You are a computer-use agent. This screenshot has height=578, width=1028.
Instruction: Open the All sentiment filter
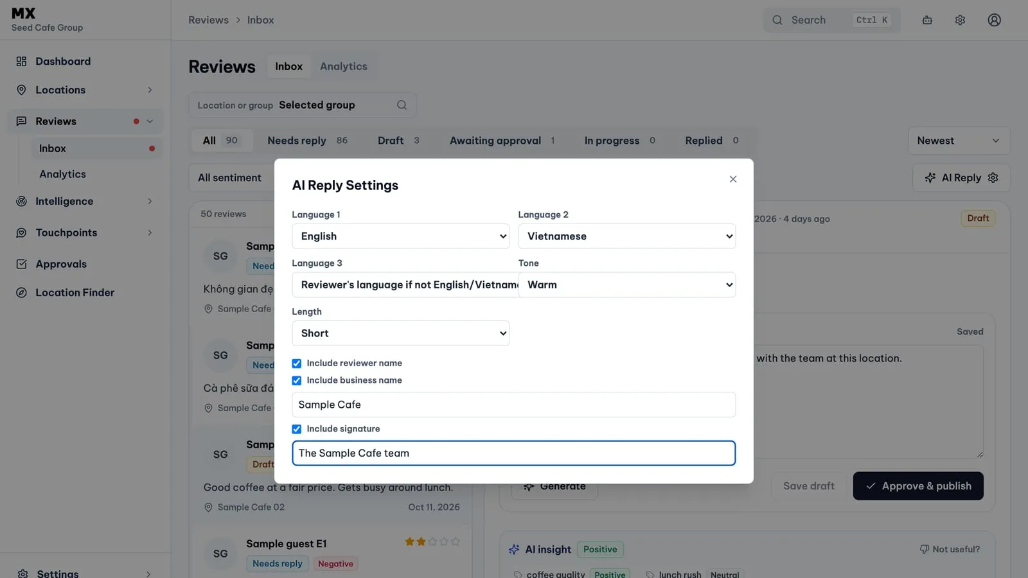230,178
